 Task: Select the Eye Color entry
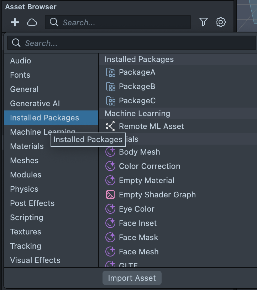pos(137,209)
